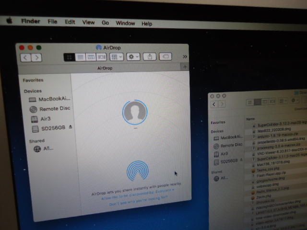The image size is (307, 230).
Task: Select MacBookAi... in second Finder window sidebar
Action: coord(228,138)
